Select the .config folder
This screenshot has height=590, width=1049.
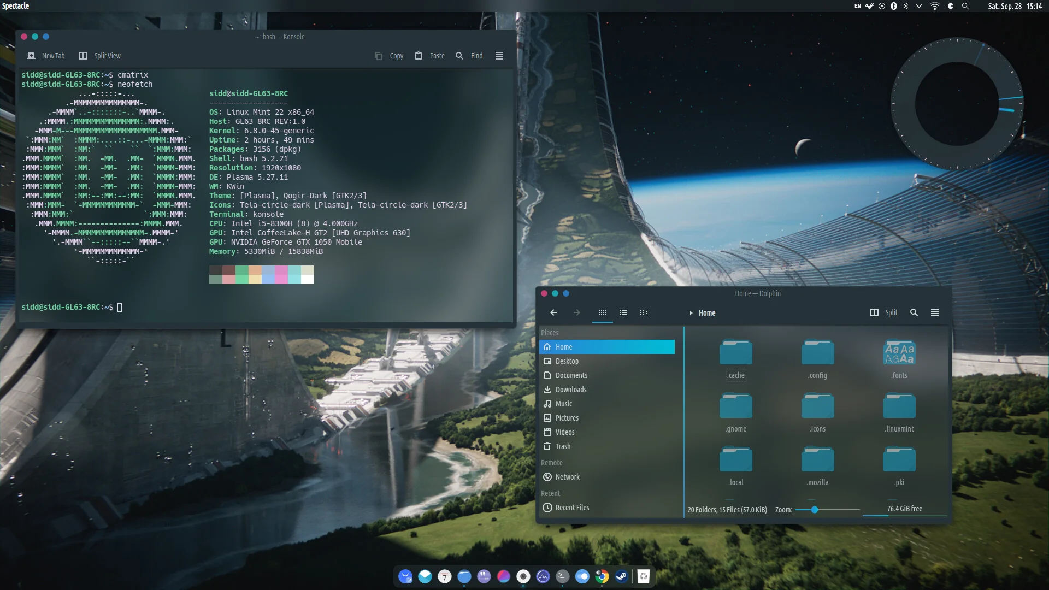click(x=817, y=359)
